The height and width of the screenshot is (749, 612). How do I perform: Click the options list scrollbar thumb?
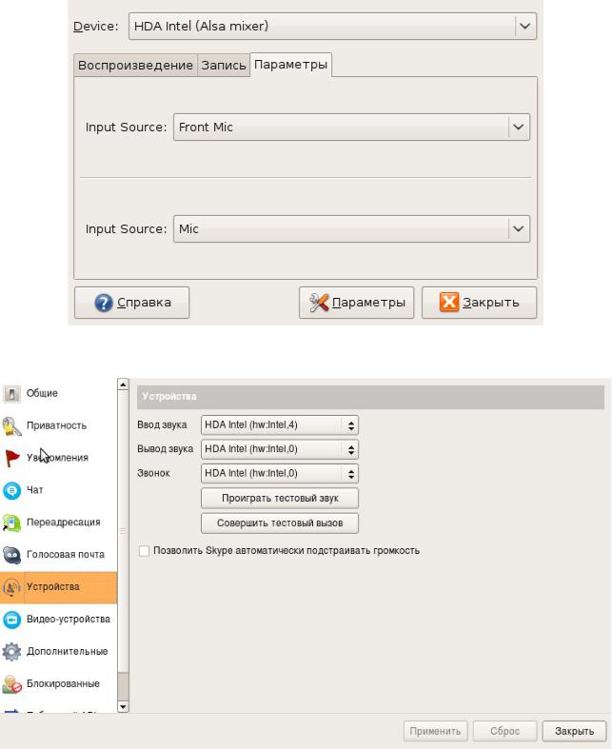123,531
